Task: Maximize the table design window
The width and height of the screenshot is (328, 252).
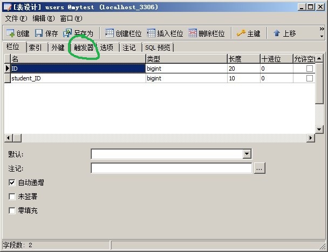Action: (311, 7)
